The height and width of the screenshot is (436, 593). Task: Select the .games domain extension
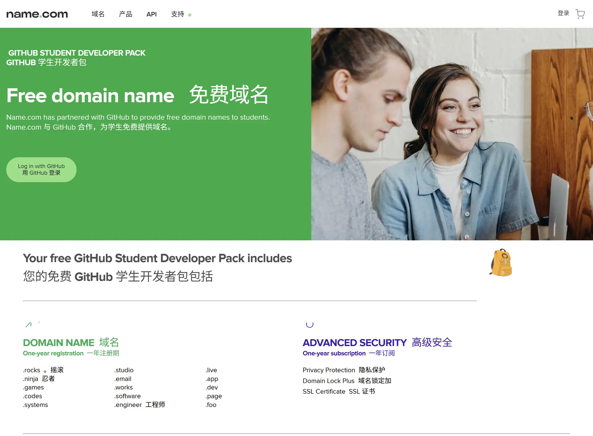33,387
